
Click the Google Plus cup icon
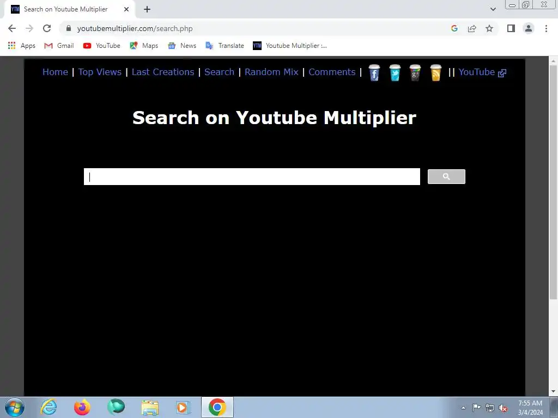(x=415, y=73)
